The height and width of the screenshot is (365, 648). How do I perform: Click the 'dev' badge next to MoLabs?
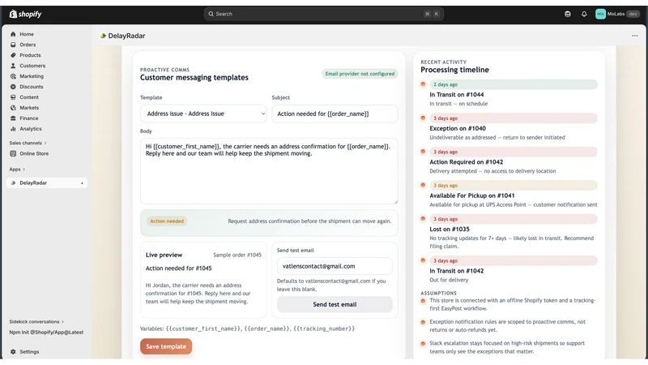(x=633, y=14)
